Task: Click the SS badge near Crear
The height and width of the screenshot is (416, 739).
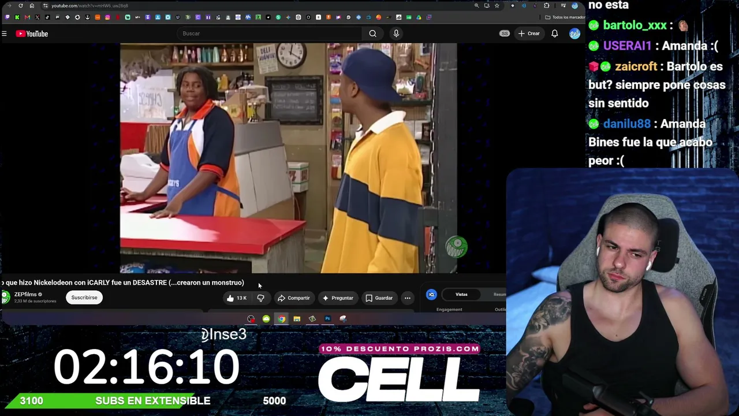Action: [x=505, y=34]
